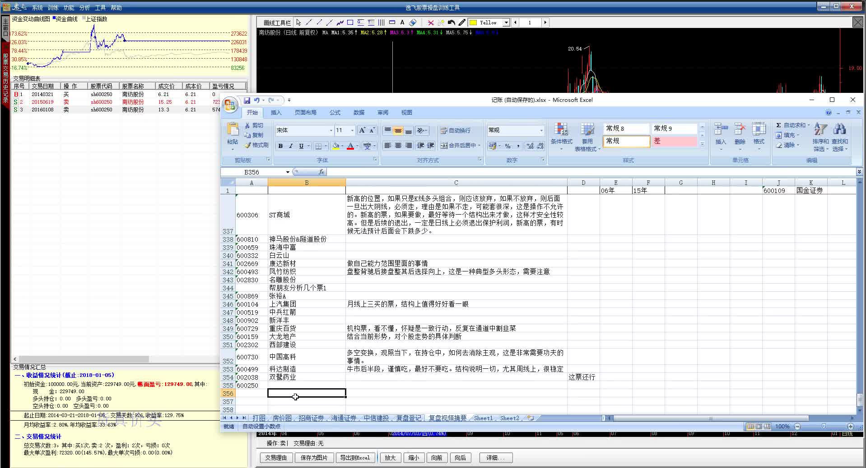Screen dimensions: 866x468
Task: Expand the formula bar
Action: click(859, 172)
